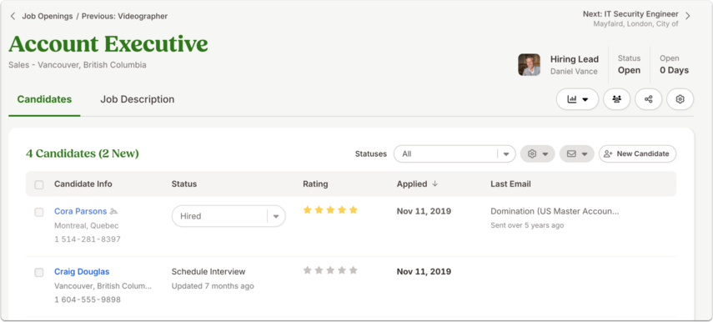Viewport: 713px width, 322px height.
Task: Open the reports chart icon dropdown
Action: click(x=577, y=99)
